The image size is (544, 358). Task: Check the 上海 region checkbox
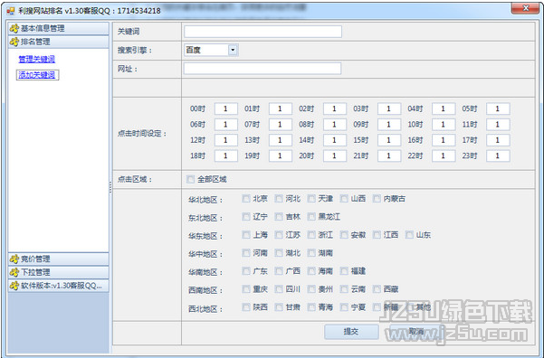pos(245,235)
